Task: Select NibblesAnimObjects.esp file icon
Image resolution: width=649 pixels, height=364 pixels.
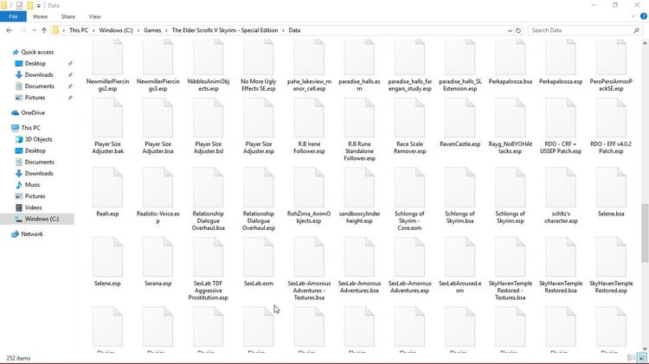Action: (x=209, y=57)
